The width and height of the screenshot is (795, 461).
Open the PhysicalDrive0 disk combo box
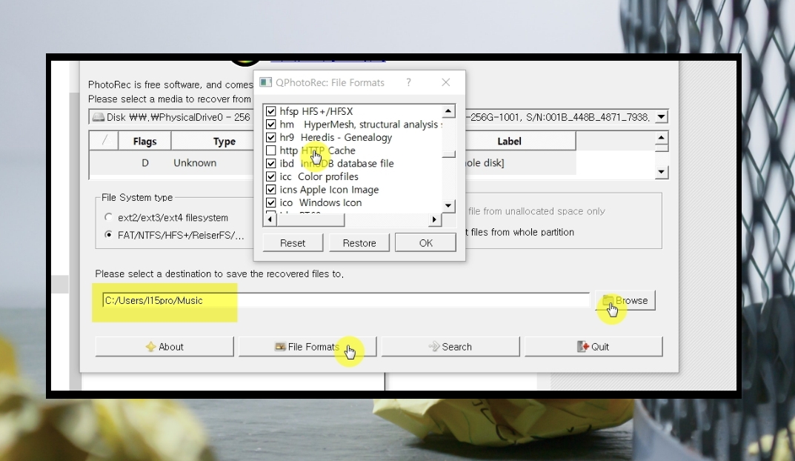pos(378,117)
